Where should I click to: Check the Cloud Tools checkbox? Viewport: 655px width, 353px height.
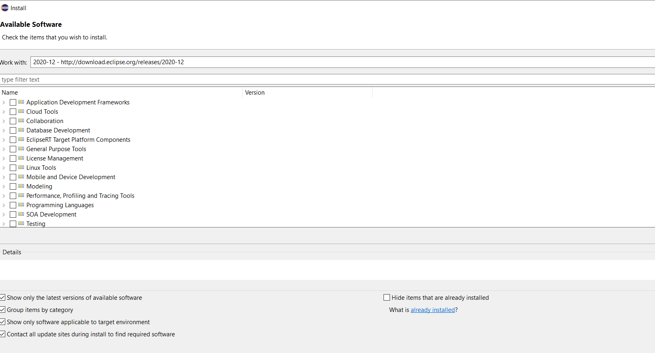pos(13,112)
